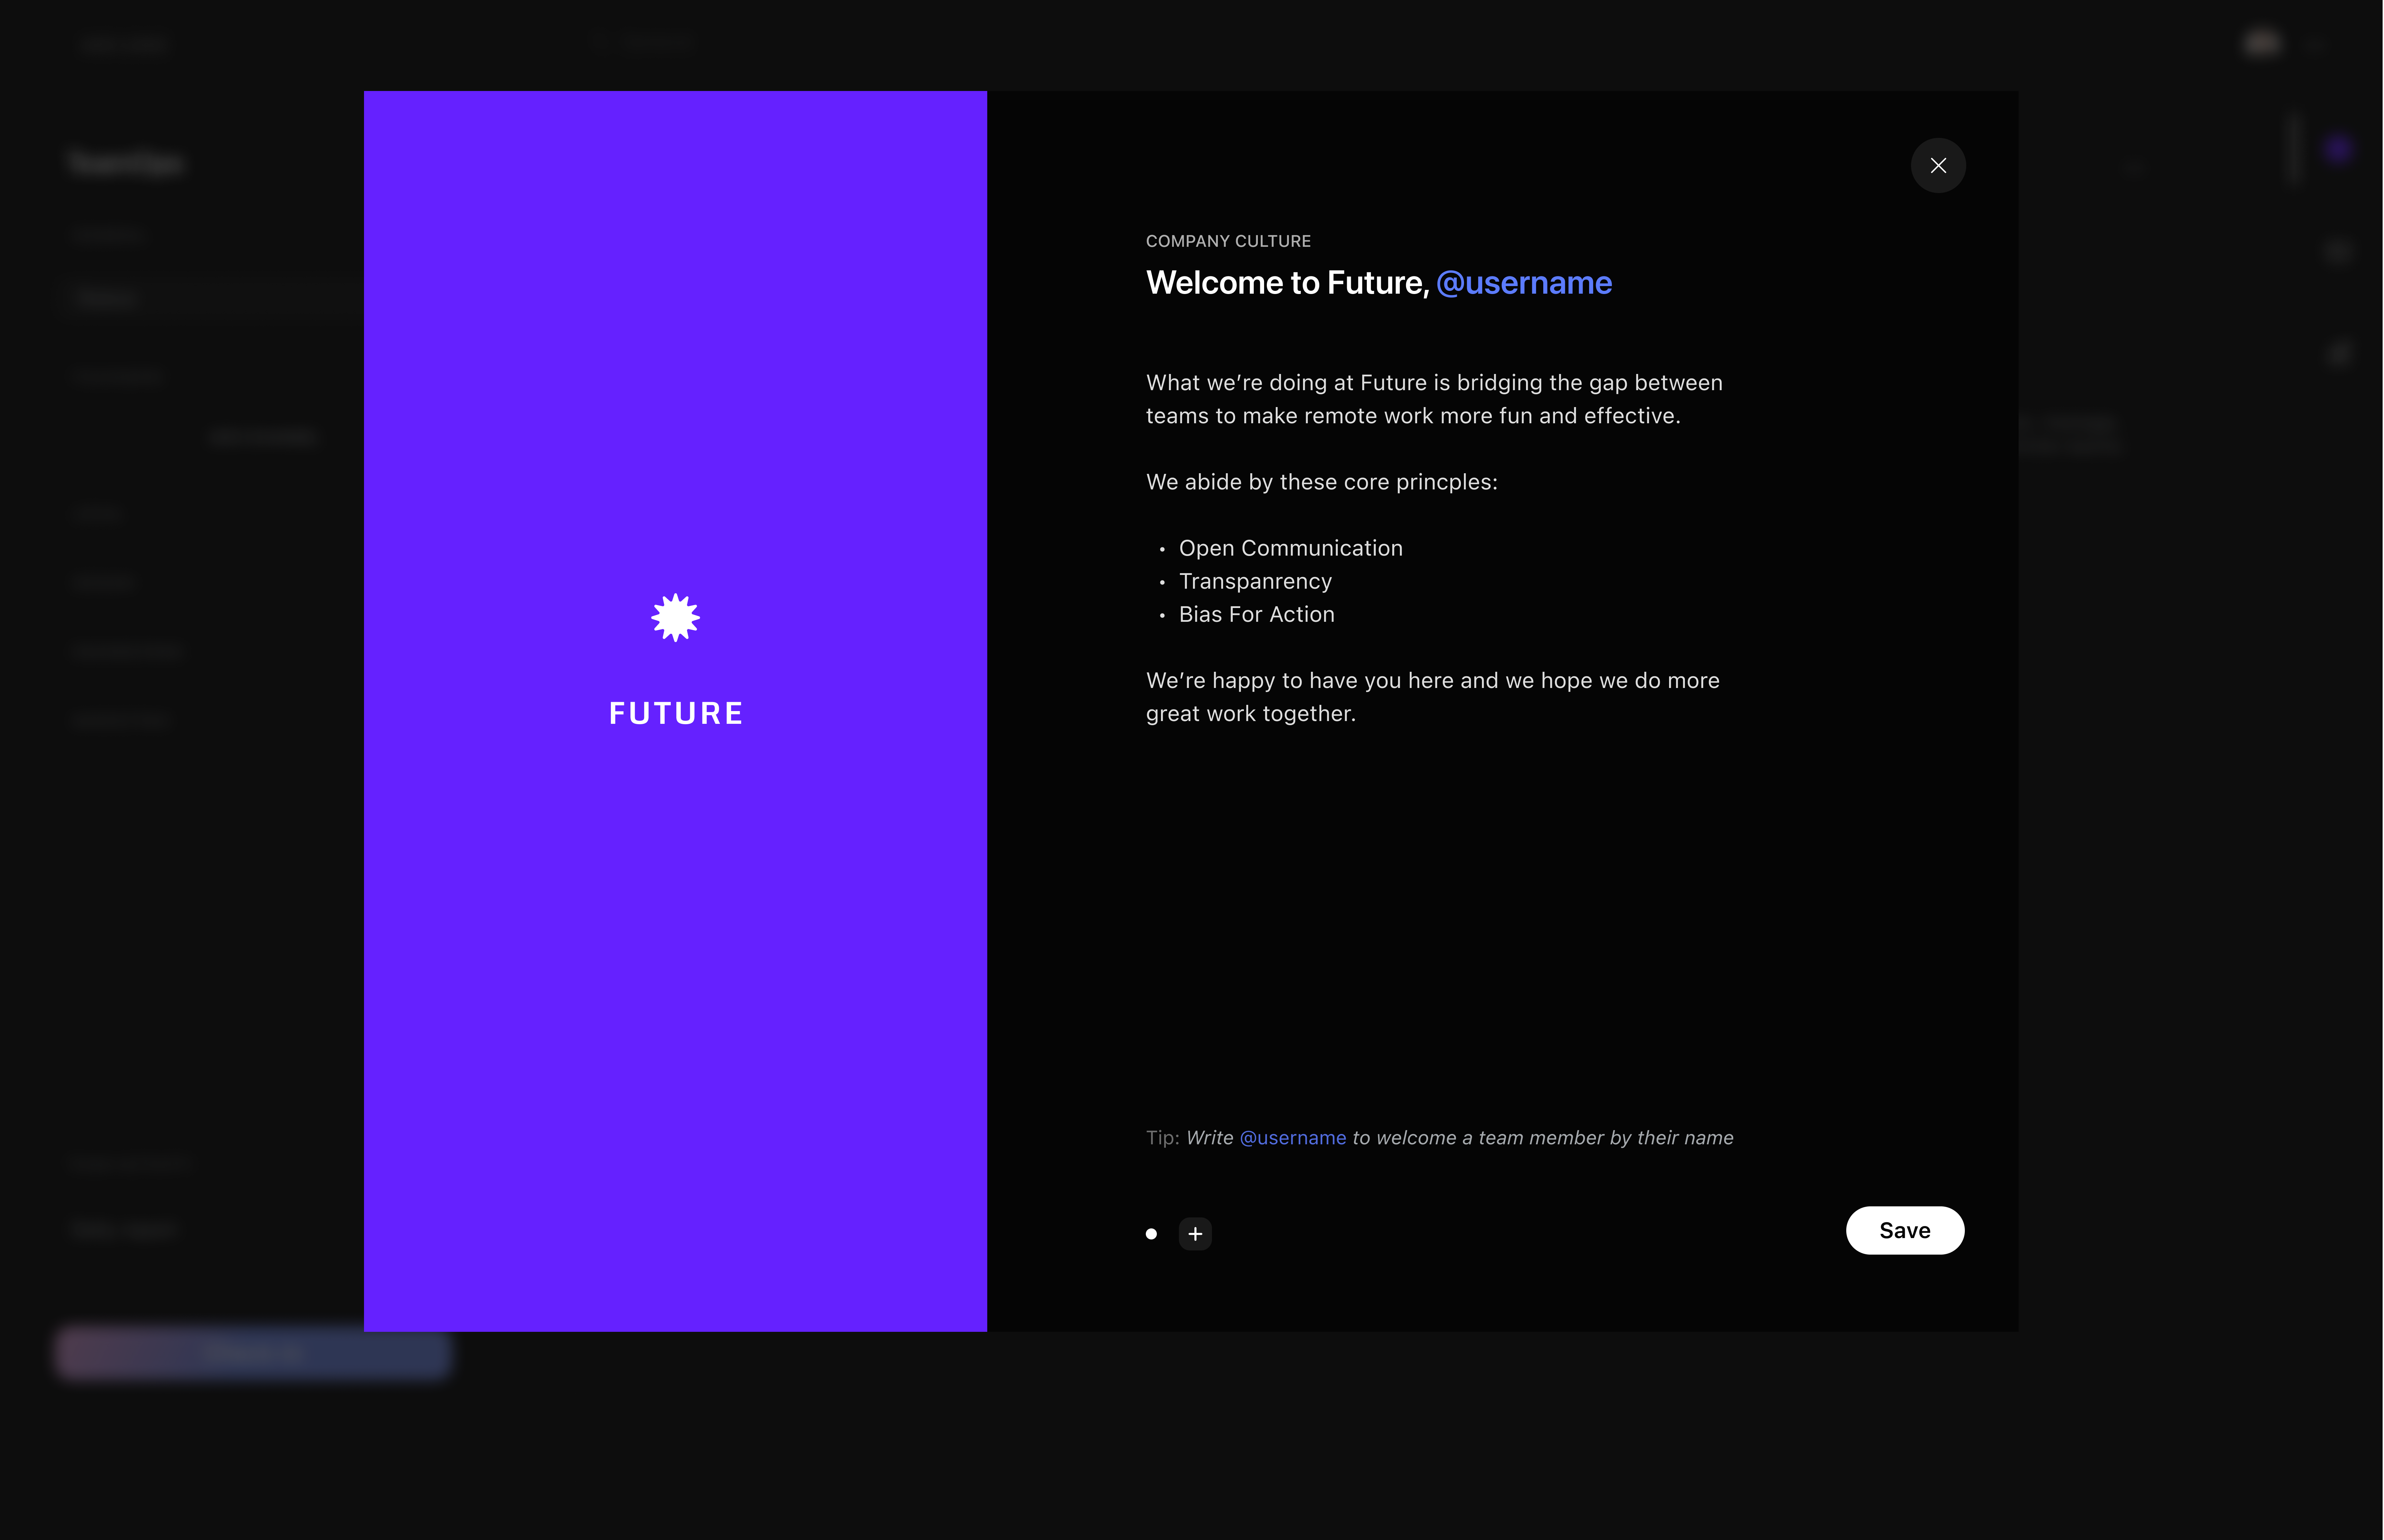Click the FUTURE wordmark text

pyautogui.click(x=676, y=713)
